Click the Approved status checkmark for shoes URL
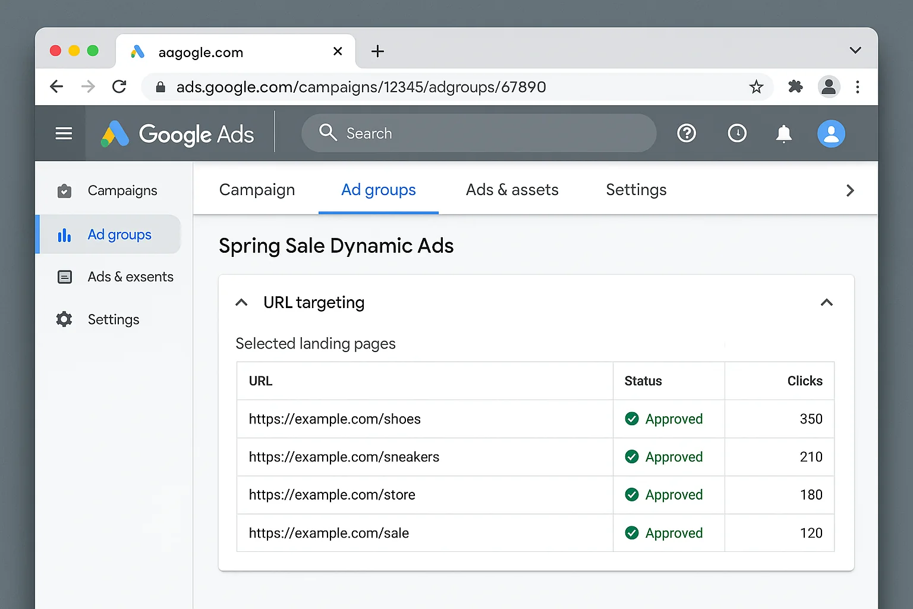Image resolution: width=913 pixels, height=609 pixels. 632,419
